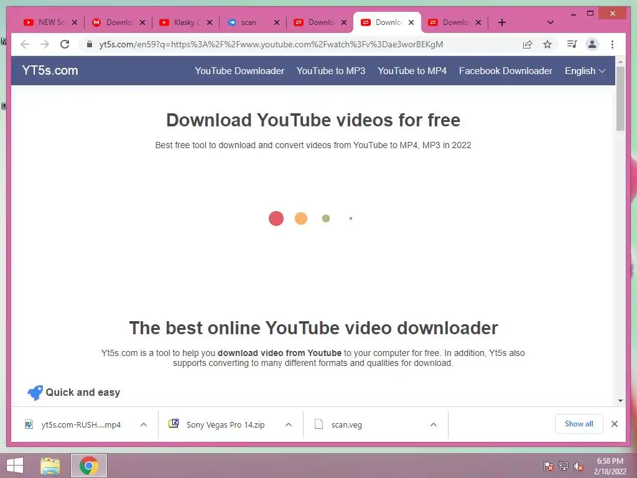Click the browser forward arrow

pyautogui.click(x=45, y=44)
